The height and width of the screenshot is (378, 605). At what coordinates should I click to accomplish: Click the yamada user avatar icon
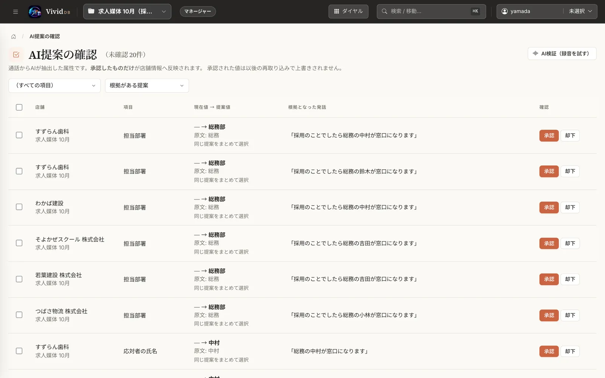(x=504, y=11)
